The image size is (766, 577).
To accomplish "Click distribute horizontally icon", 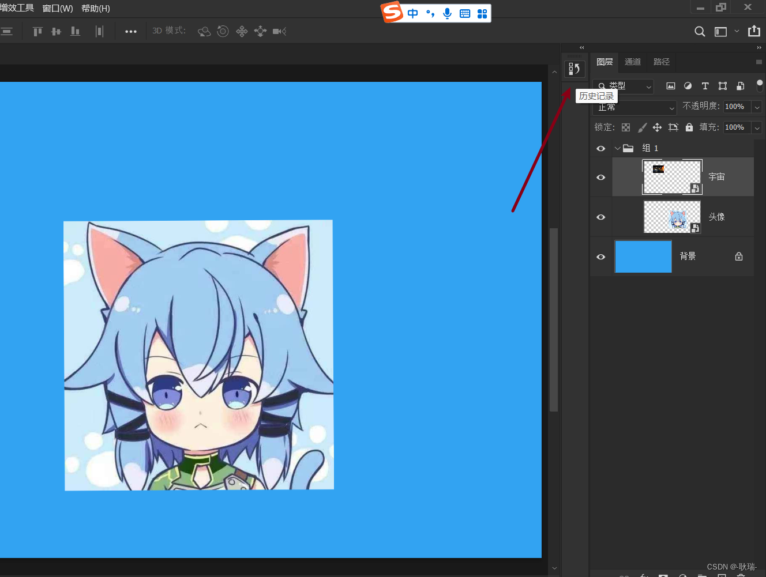I will pyautogui.click(x=99, y=31).
